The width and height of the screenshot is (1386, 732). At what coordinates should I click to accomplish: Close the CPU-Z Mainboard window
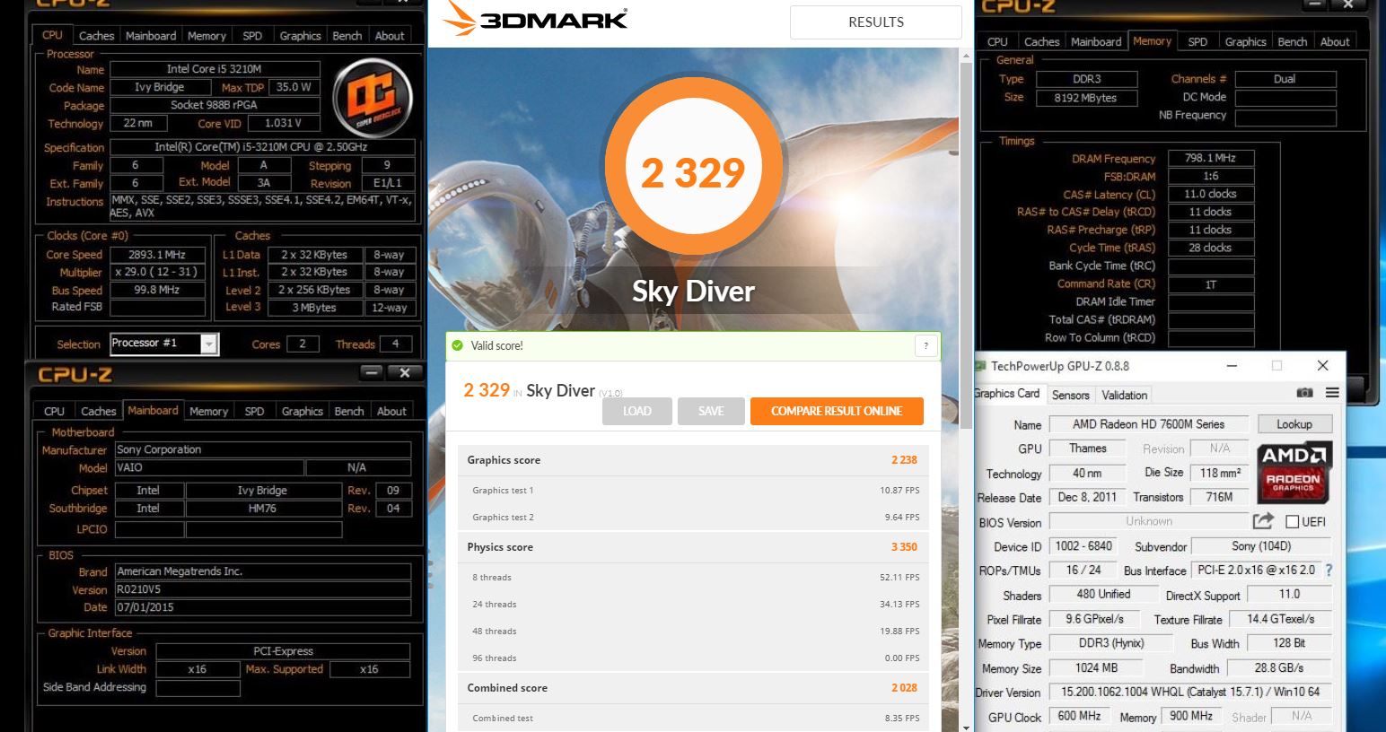tap(405, 372)
